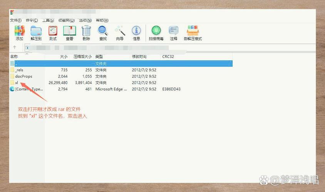Viewport: 325px width, 192px height.
Task: Open the 选项(N) menu
Action: (x=85, y=20)
